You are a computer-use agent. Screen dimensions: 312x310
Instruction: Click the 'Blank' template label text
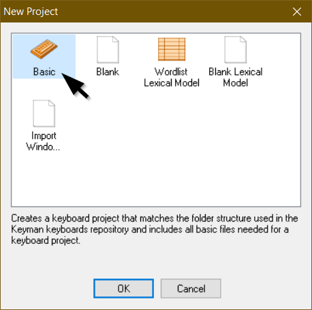(x=108, y=72)
